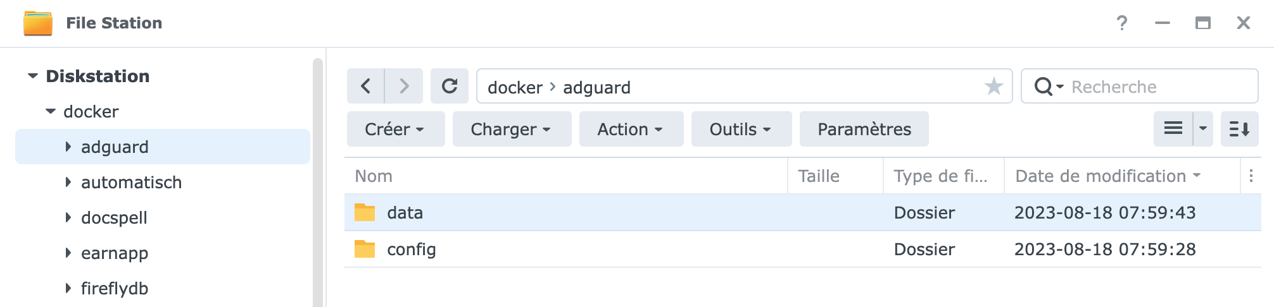Go forward with the right arrow button
Viewport: 1274px width, 307px height.
pos(404,86)
